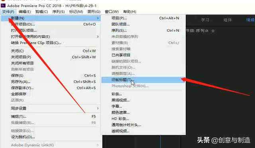Choose 通用倒计时片头... entry
Screen dimensions: 255x148
[x=143, y=125]
